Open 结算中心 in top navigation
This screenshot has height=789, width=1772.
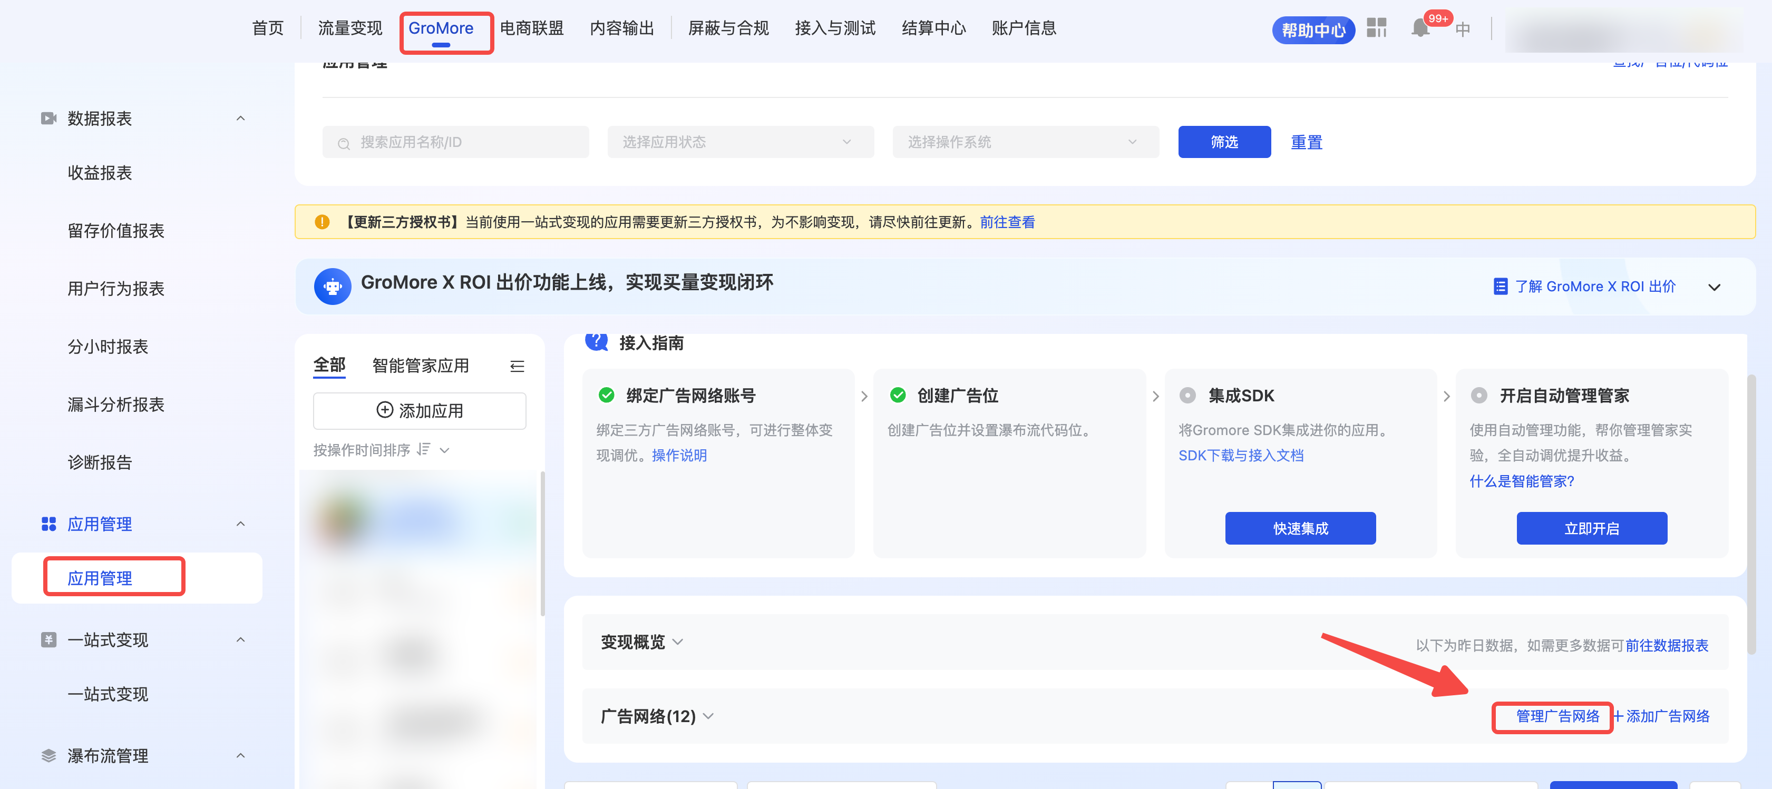click(x=933, y=28)
